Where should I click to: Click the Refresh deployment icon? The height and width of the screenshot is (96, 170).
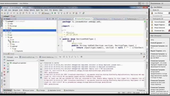(x=8, y=69)
